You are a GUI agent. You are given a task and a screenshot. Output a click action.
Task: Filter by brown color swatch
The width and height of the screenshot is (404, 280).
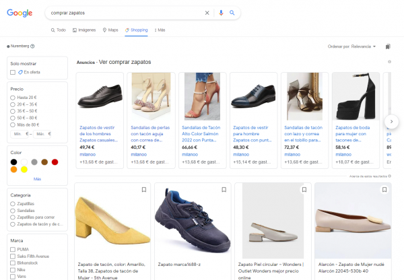44,162
